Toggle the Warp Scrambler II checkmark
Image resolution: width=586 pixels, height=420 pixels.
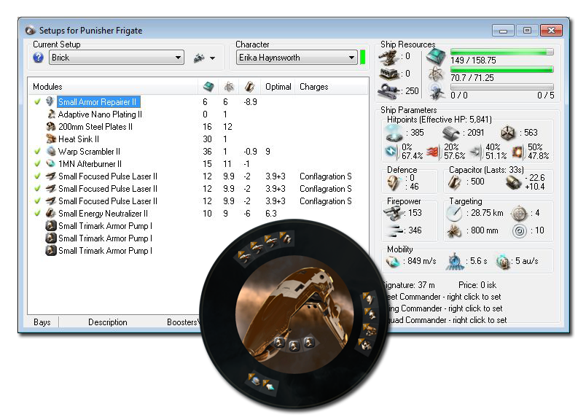pyautogui.click(x=37, y=152)
